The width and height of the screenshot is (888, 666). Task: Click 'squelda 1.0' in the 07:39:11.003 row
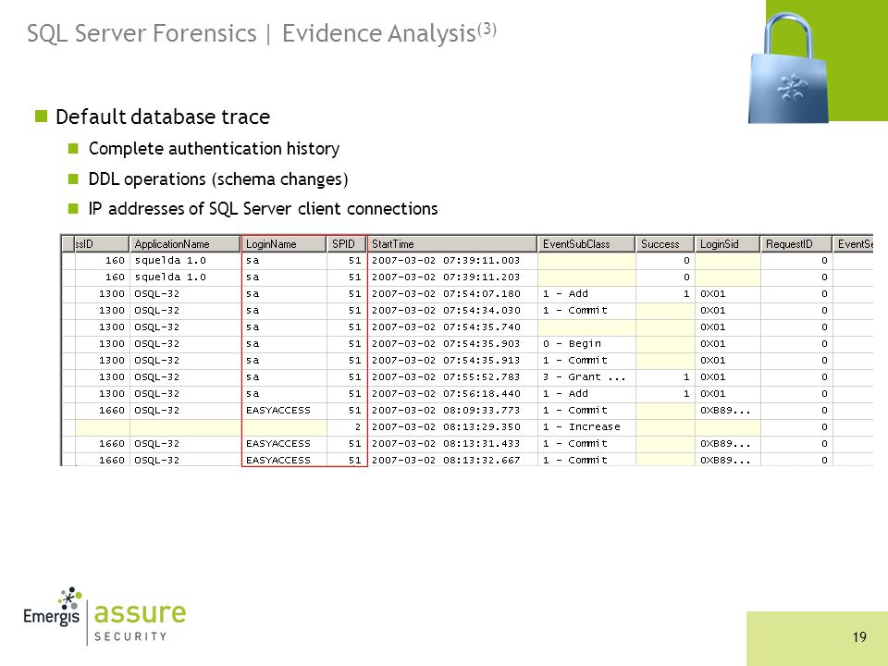[x=185, y=261]
